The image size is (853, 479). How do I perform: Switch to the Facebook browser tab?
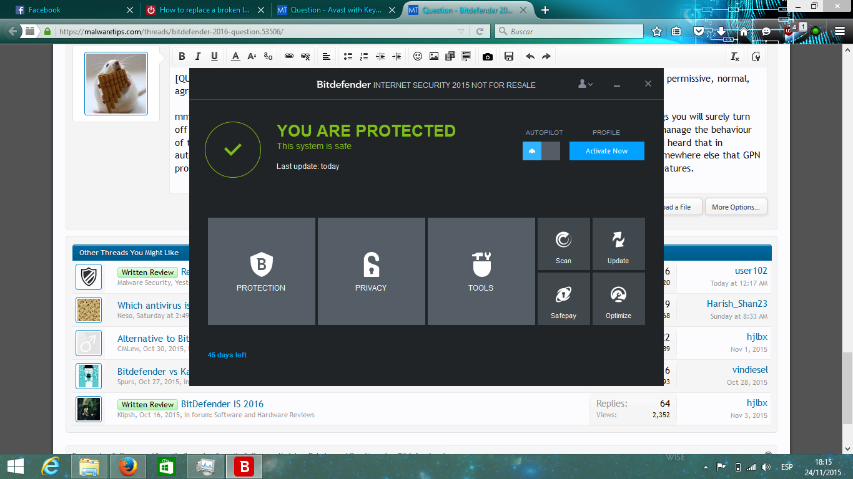click(74, 10)
